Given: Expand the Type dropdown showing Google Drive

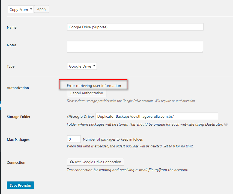Looking at the screenshot, I should [82, 66].
